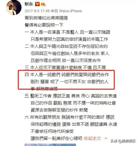Click the line 看到微博如此沸沸揚揚
Screen dimensions: 139x146
pos(46,18)
